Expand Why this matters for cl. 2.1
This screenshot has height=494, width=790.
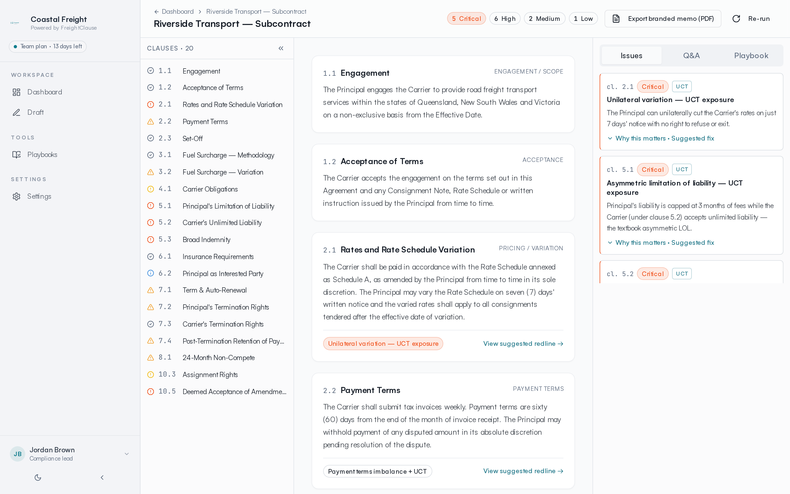pyautogui.click(x=661, y=138)
